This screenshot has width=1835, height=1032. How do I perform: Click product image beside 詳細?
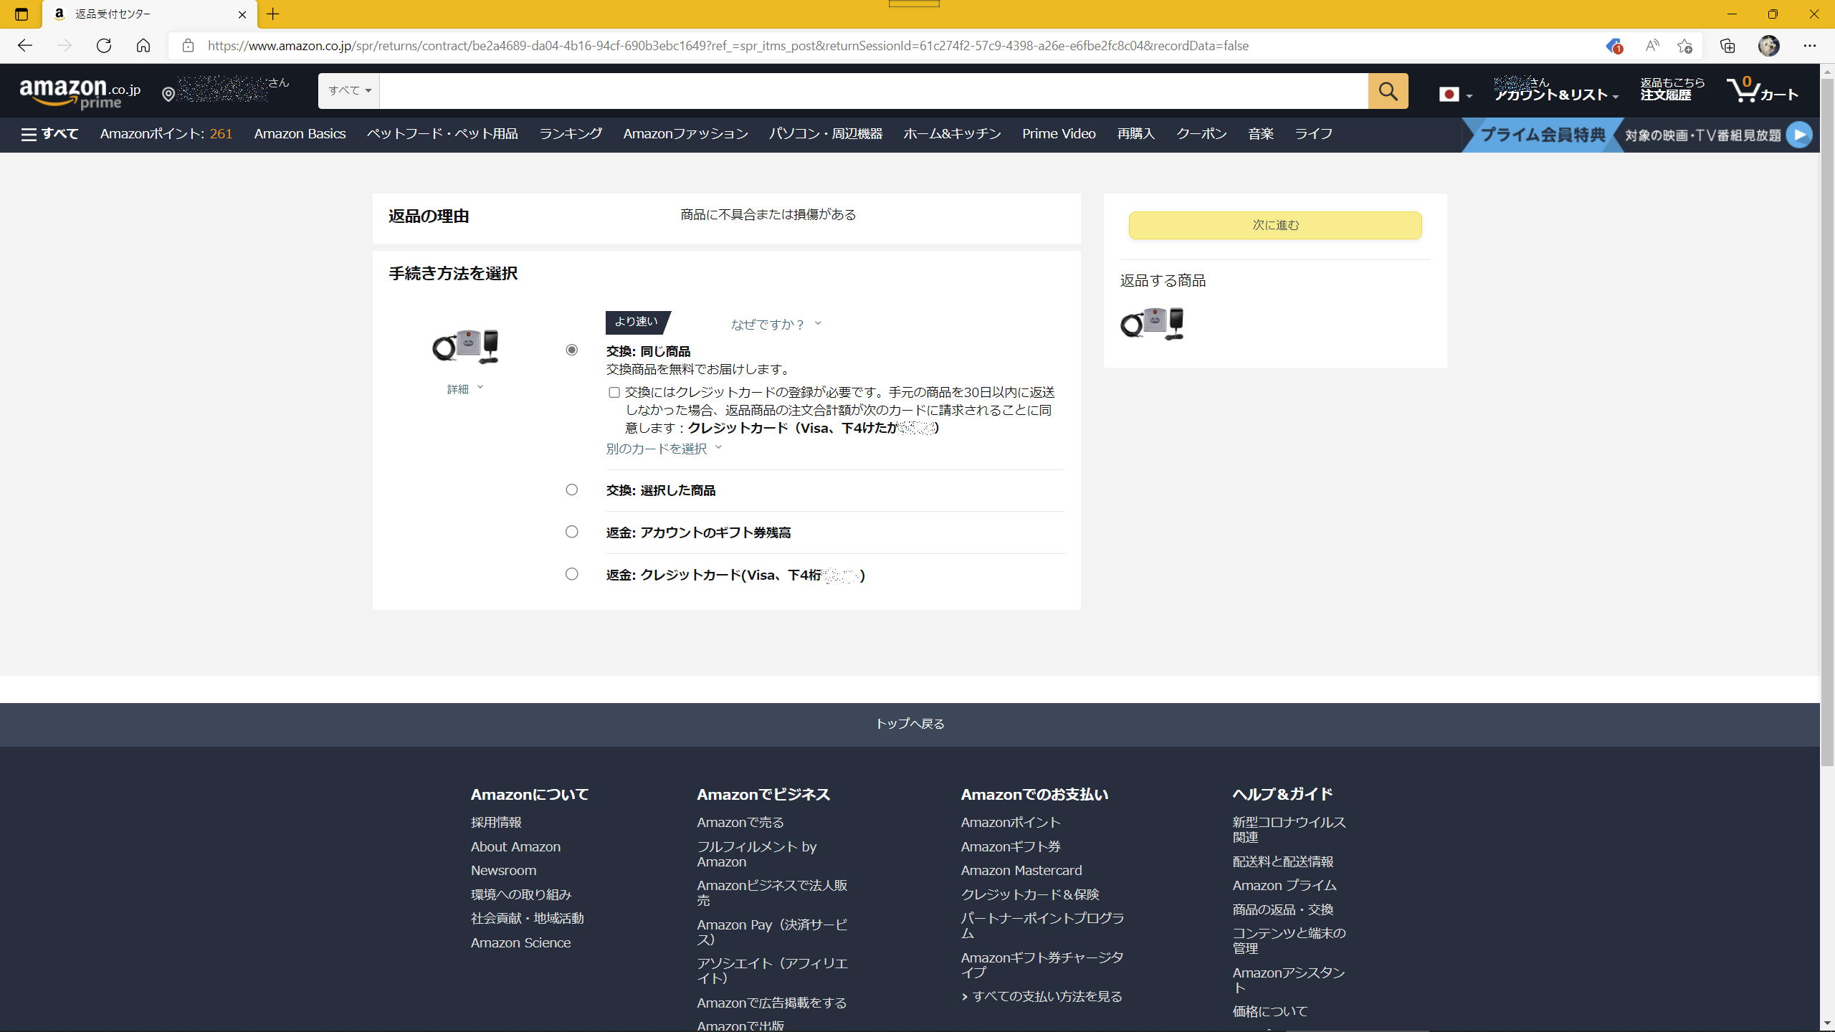466,346
